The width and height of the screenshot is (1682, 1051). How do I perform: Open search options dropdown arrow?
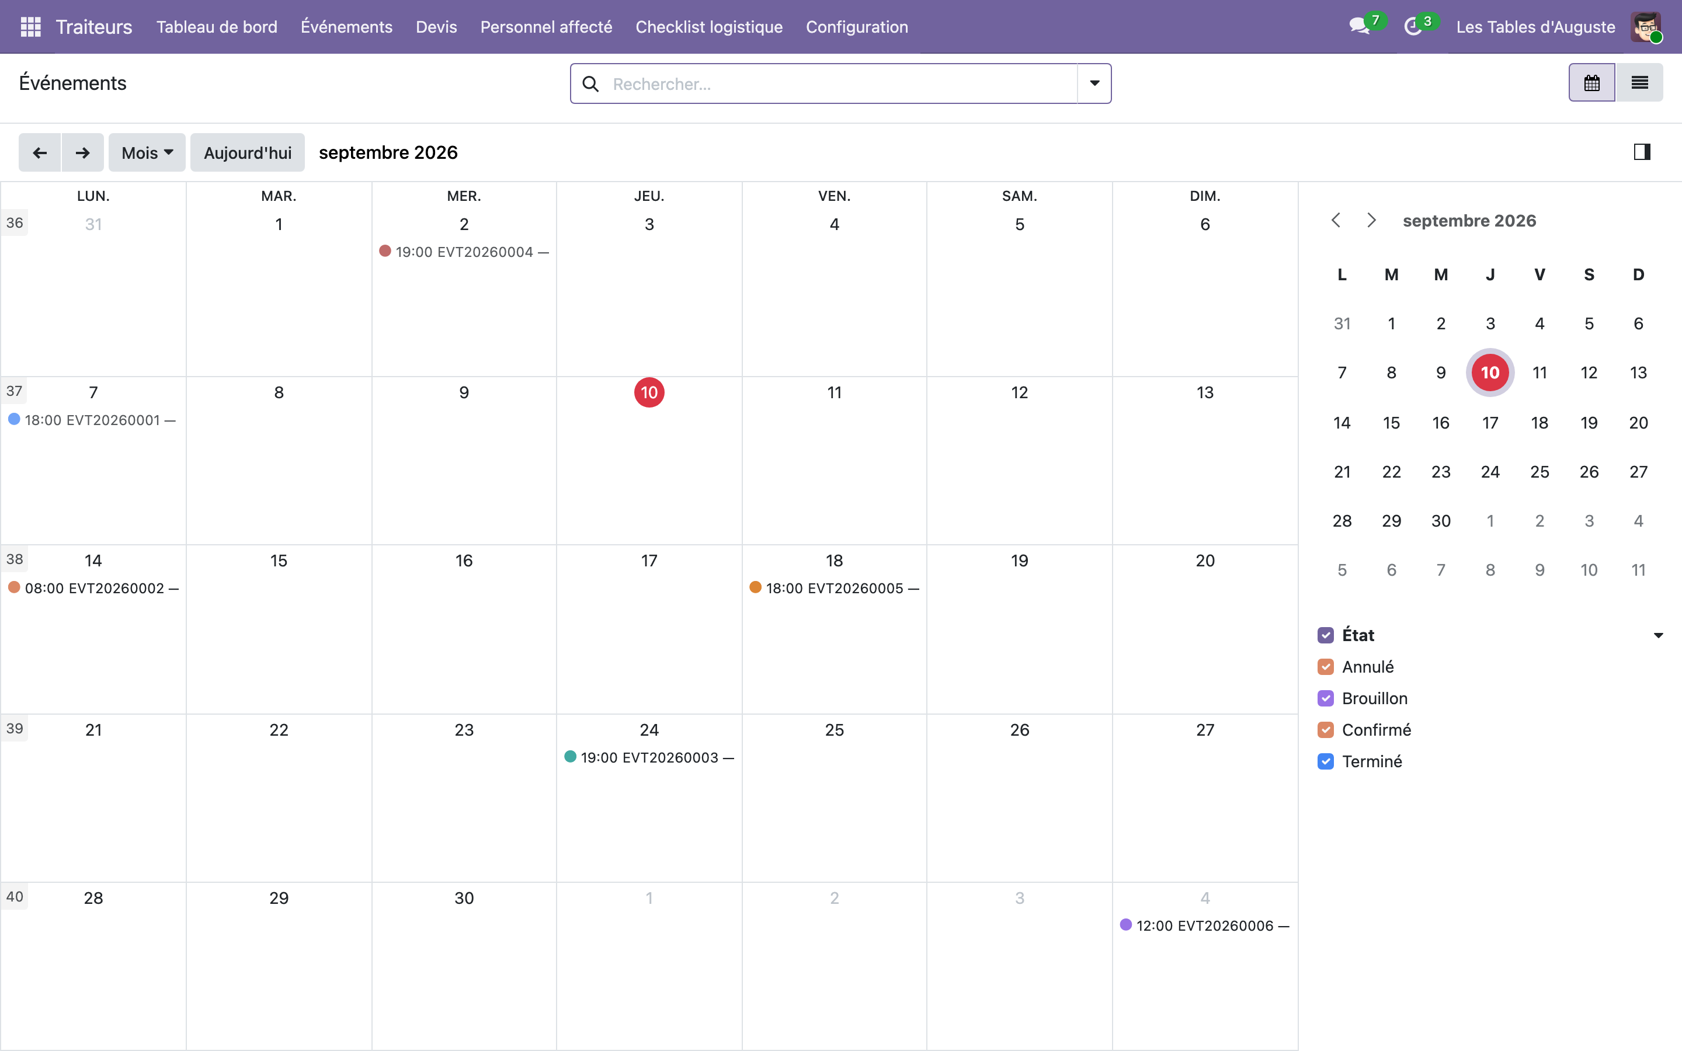point(1094,83)
